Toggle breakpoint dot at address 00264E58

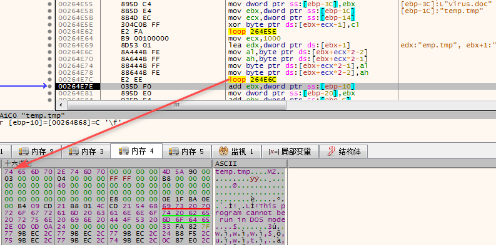(x=49, y=11)
